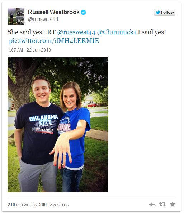This screenshot has height=214, width=184.
Task: Click the Twitter bird in Follow button
Action: [x=157, y=12]
